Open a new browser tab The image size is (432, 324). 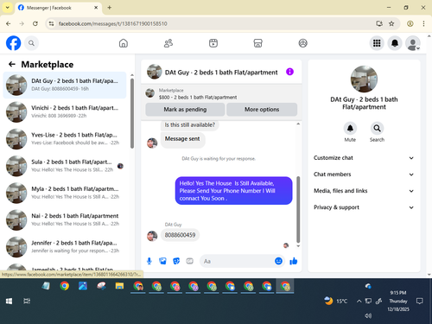(110, 8)
